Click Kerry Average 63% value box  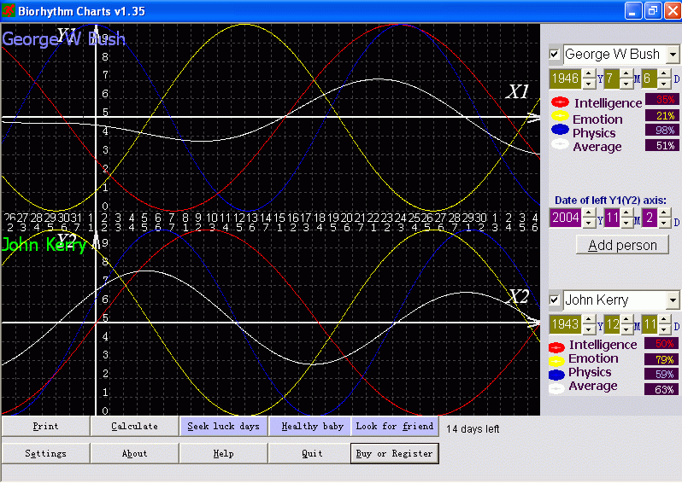click(x=661, y=389)
